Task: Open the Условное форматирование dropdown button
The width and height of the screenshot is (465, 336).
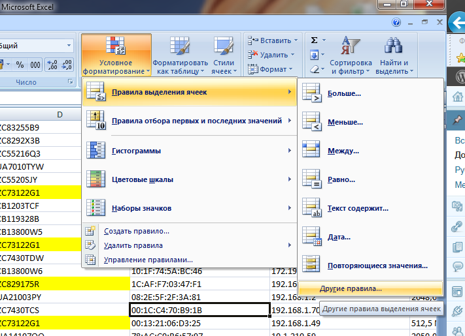Action: click(x=116, y=55)
